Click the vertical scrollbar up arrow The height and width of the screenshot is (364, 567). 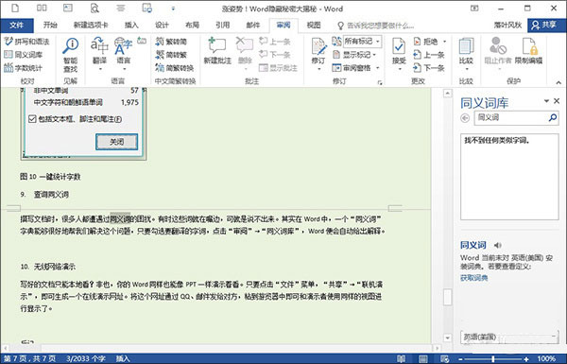click(x=447, y=94)
